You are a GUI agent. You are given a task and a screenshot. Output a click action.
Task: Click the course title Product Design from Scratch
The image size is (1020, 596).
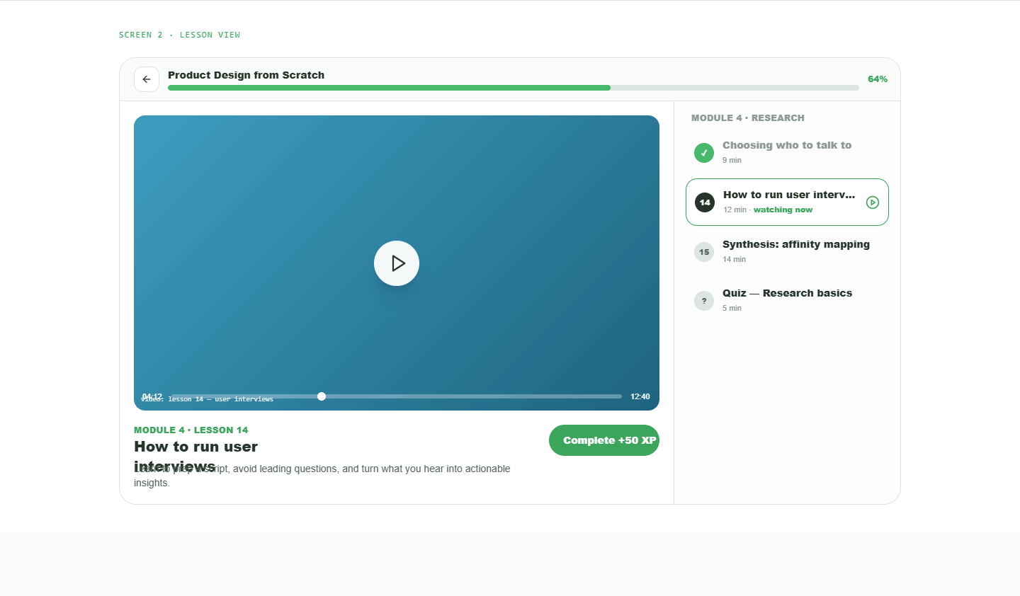coord(246,75)
